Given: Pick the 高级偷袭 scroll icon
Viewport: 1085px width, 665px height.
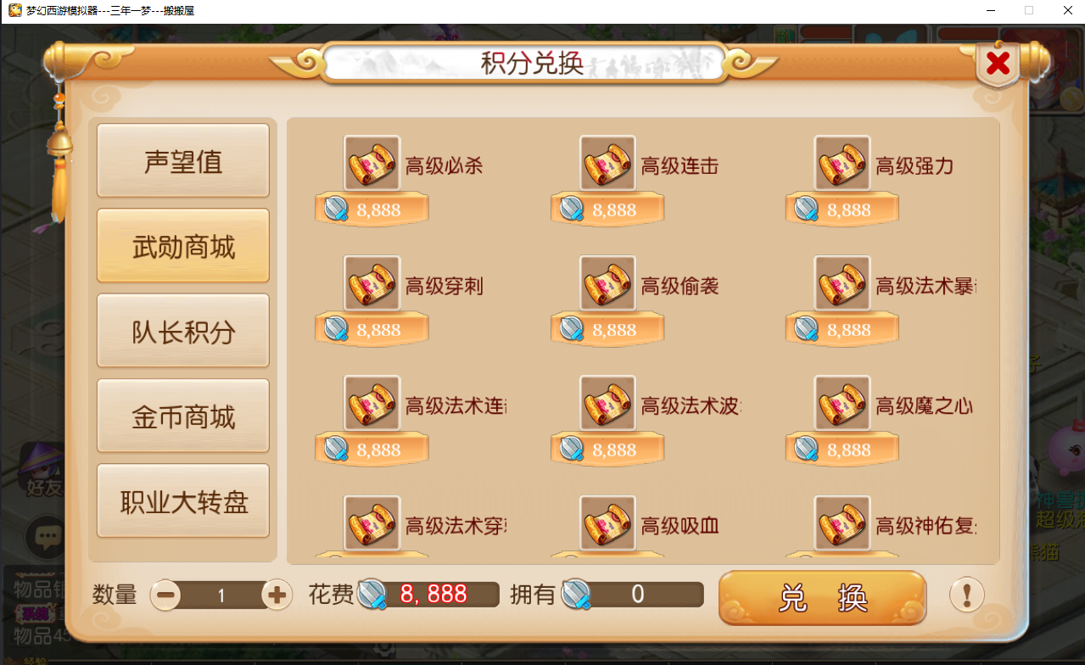Looking at the screenshot, I should click(x=607, y=283).
